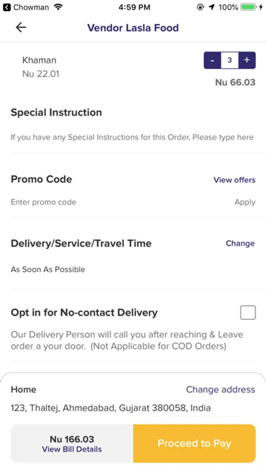Screen dimensions: 266x473
Task: Tap the Wi-Fi status icon
Action: pyautogui.click(x=58, y=7)
